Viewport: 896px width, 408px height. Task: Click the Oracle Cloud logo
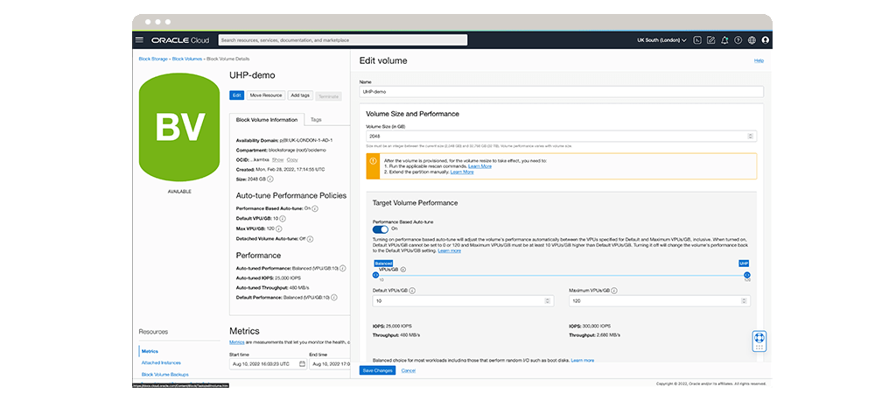(x=180, y=40)
